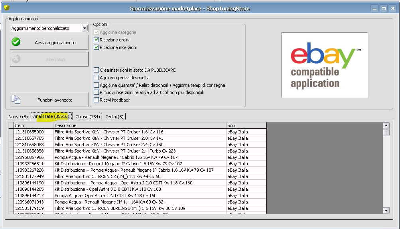400x229 pixels.
Task: Click the yellow app icon in title bar
Action: (7, 8)
